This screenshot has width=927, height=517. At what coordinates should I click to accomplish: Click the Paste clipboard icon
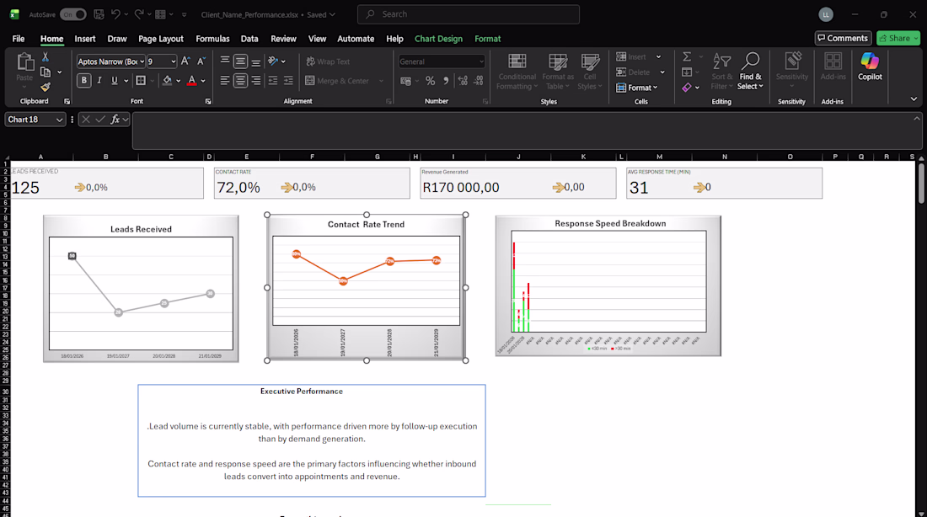(x=24, y=62)
